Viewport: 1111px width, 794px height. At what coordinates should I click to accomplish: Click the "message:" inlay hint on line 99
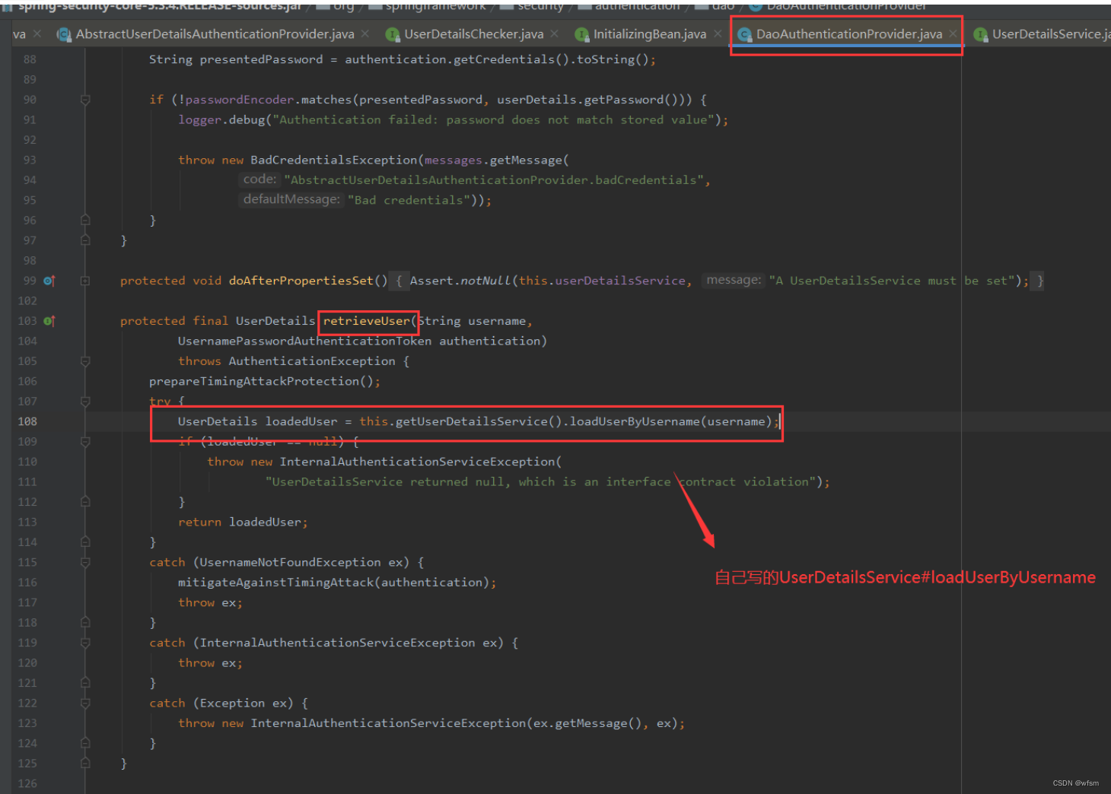(733, 280)
